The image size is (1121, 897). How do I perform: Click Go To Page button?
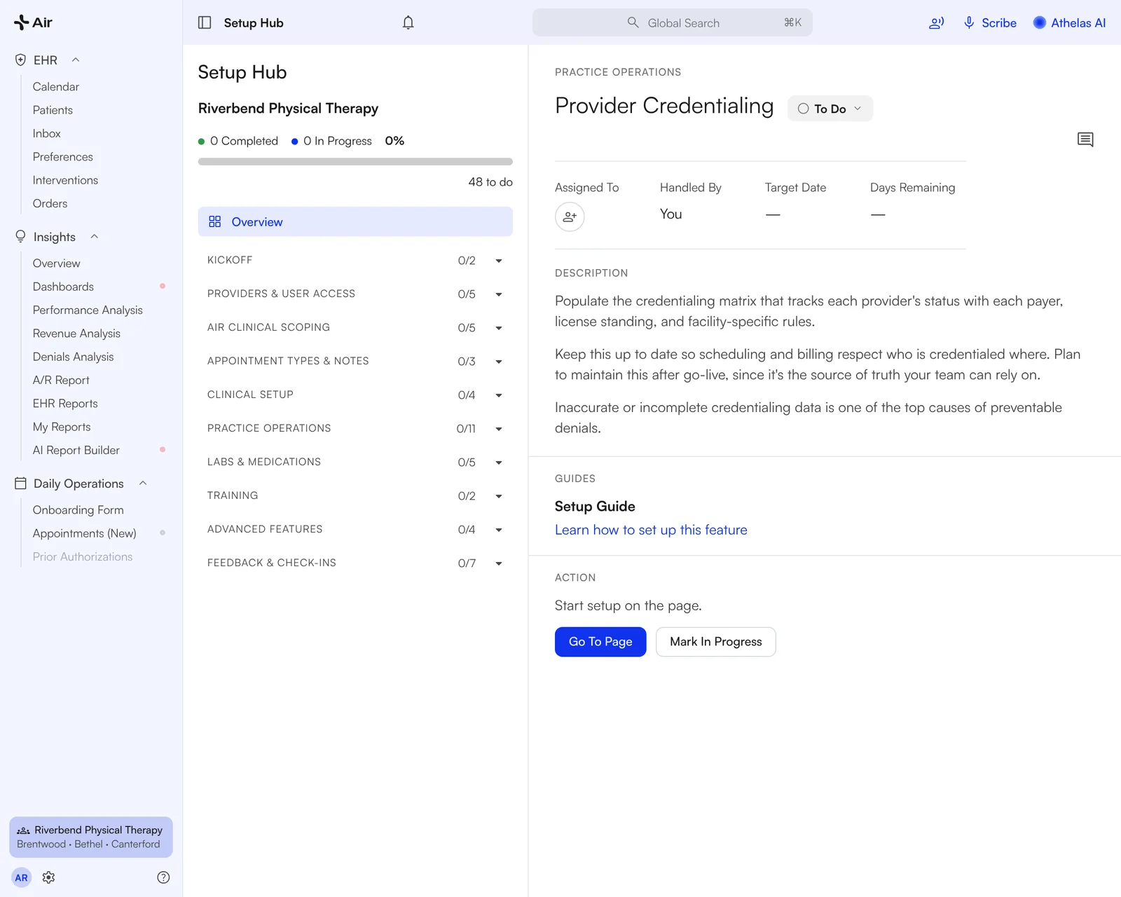pyautogui.click(x=600, y=642)
